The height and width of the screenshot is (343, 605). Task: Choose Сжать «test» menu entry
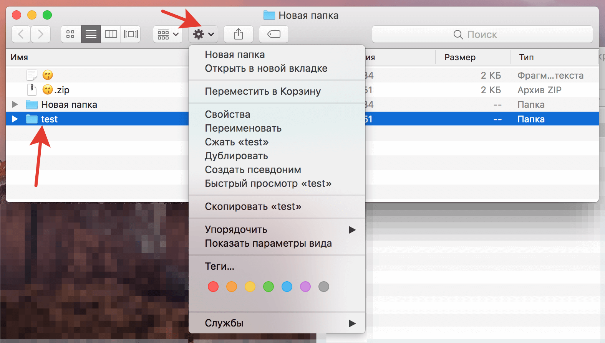(237, 142)
